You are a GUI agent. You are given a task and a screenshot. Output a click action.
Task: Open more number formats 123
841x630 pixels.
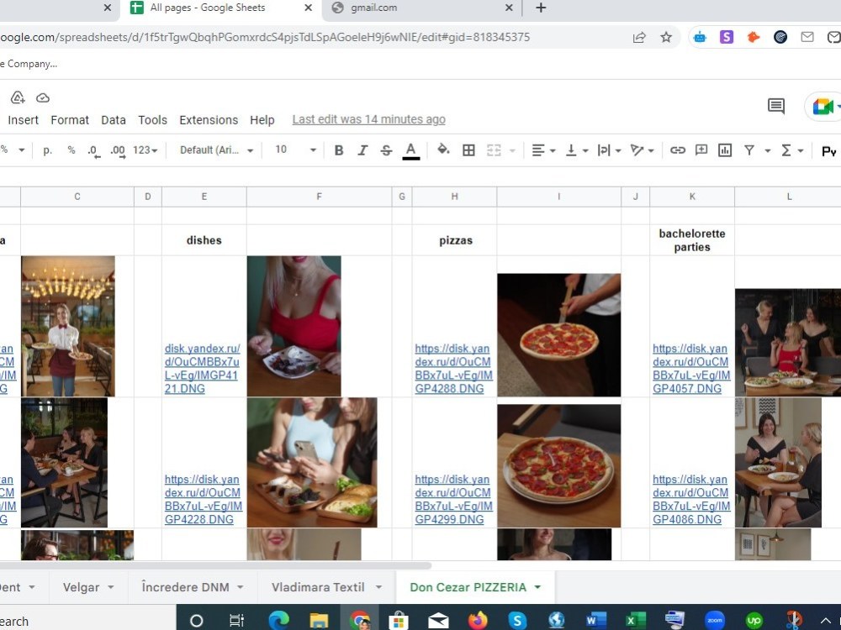tap(145, 150)
